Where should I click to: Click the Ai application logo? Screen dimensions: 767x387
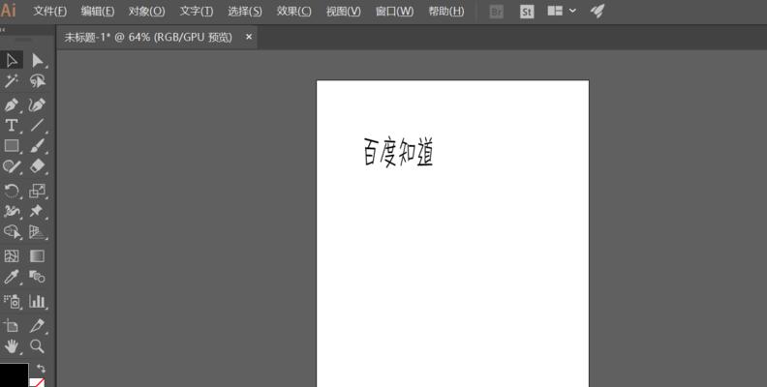pos(9,11)
